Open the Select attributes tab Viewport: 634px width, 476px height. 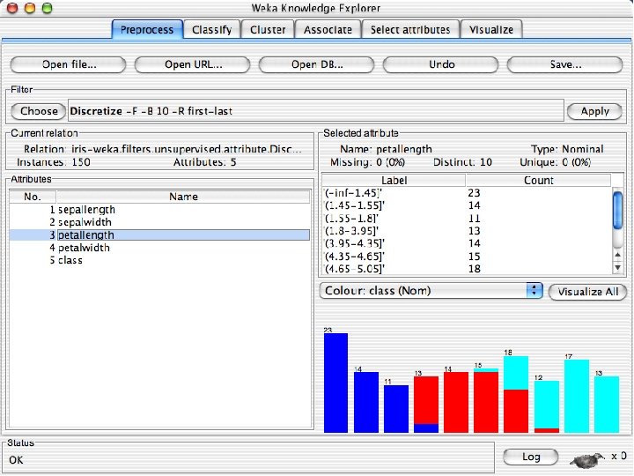tap(410, 30)
